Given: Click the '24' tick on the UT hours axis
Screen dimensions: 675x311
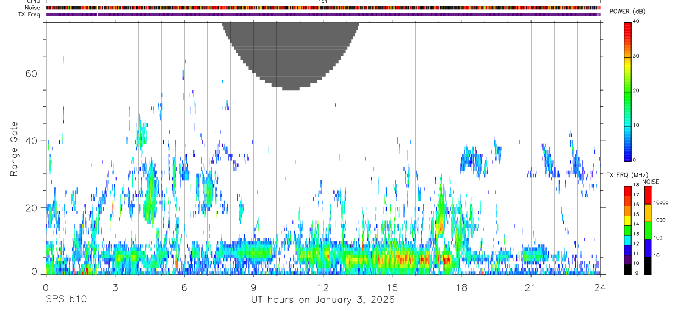Looking at the screenshot, I should (600, 288).
